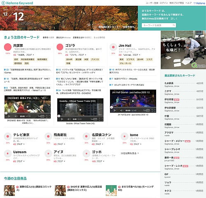Select the きのう tab beside today's keywords

click(x=46, y=38)
